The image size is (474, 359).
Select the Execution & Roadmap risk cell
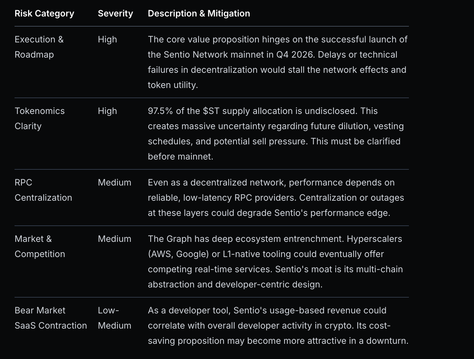[x=39, y=47]
